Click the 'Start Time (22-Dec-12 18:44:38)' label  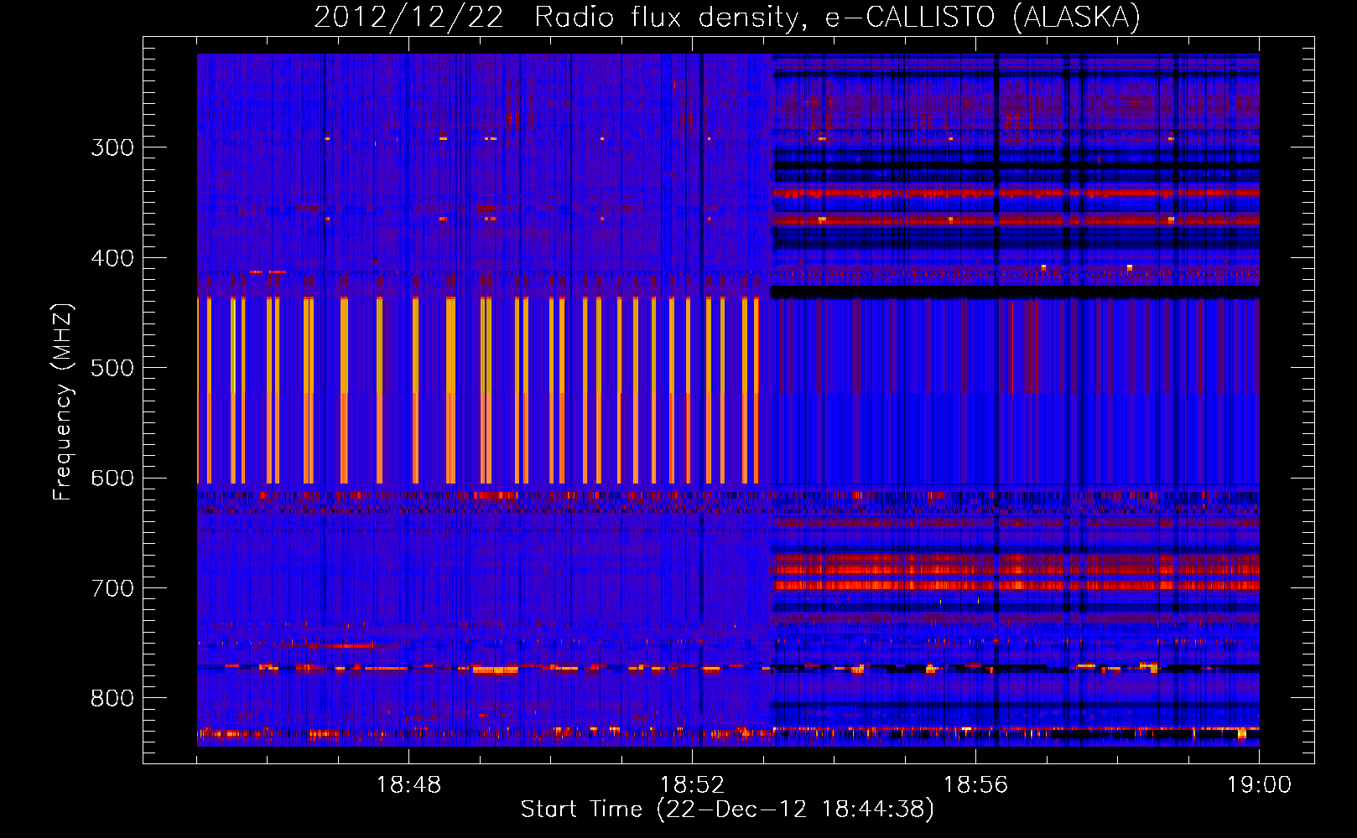coord(727,810)
